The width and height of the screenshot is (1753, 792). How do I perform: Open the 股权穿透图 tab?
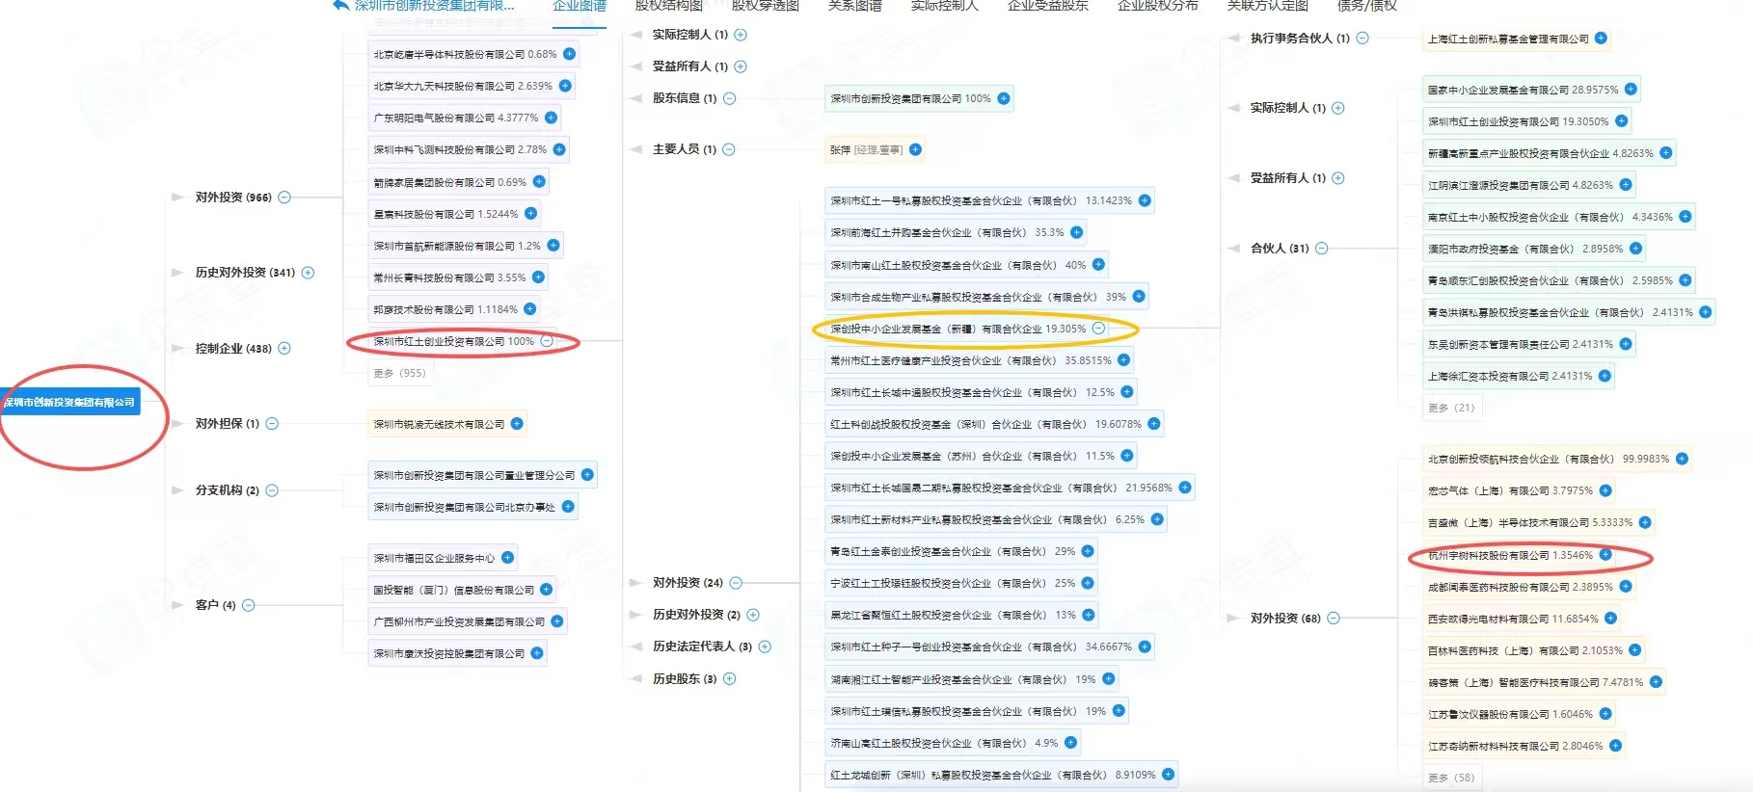pyautogui.click(x=766, y=6)
